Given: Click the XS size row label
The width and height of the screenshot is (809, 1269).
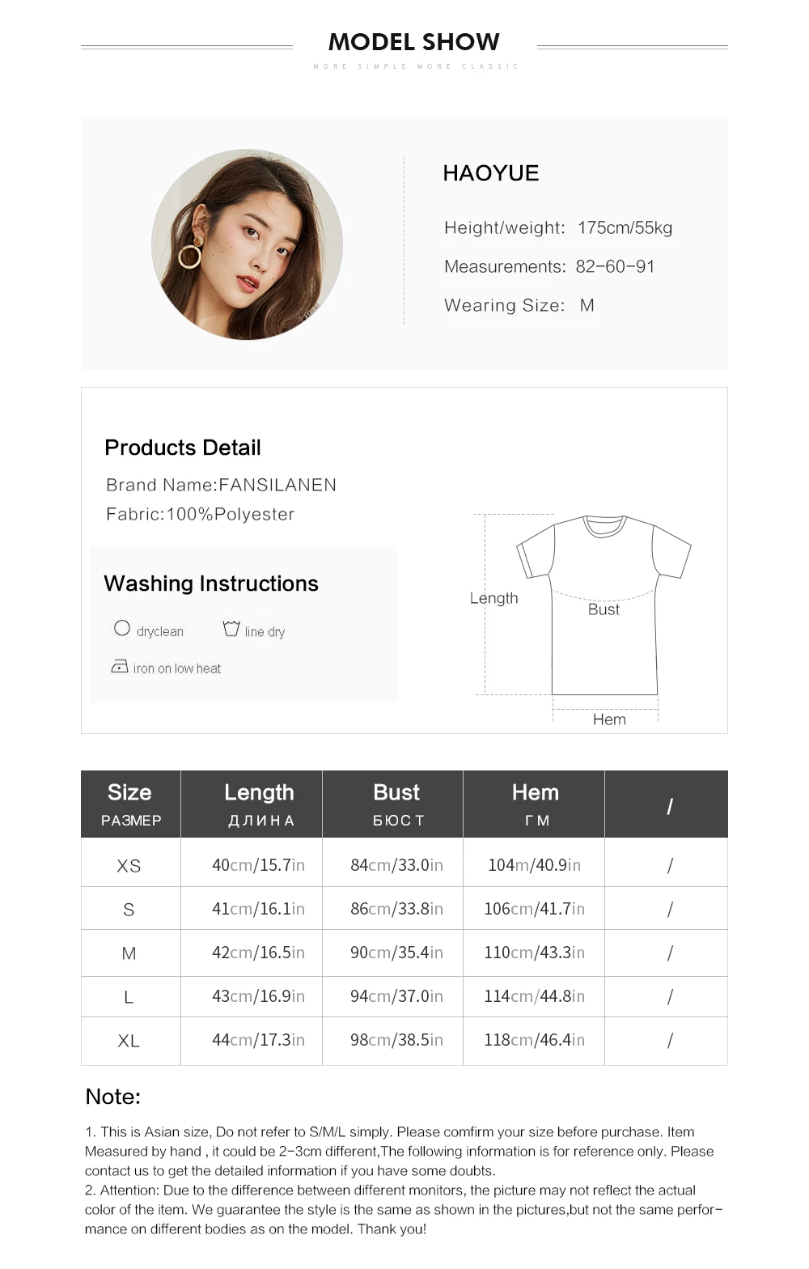Looking at the screenshot, I should point(129,866).
